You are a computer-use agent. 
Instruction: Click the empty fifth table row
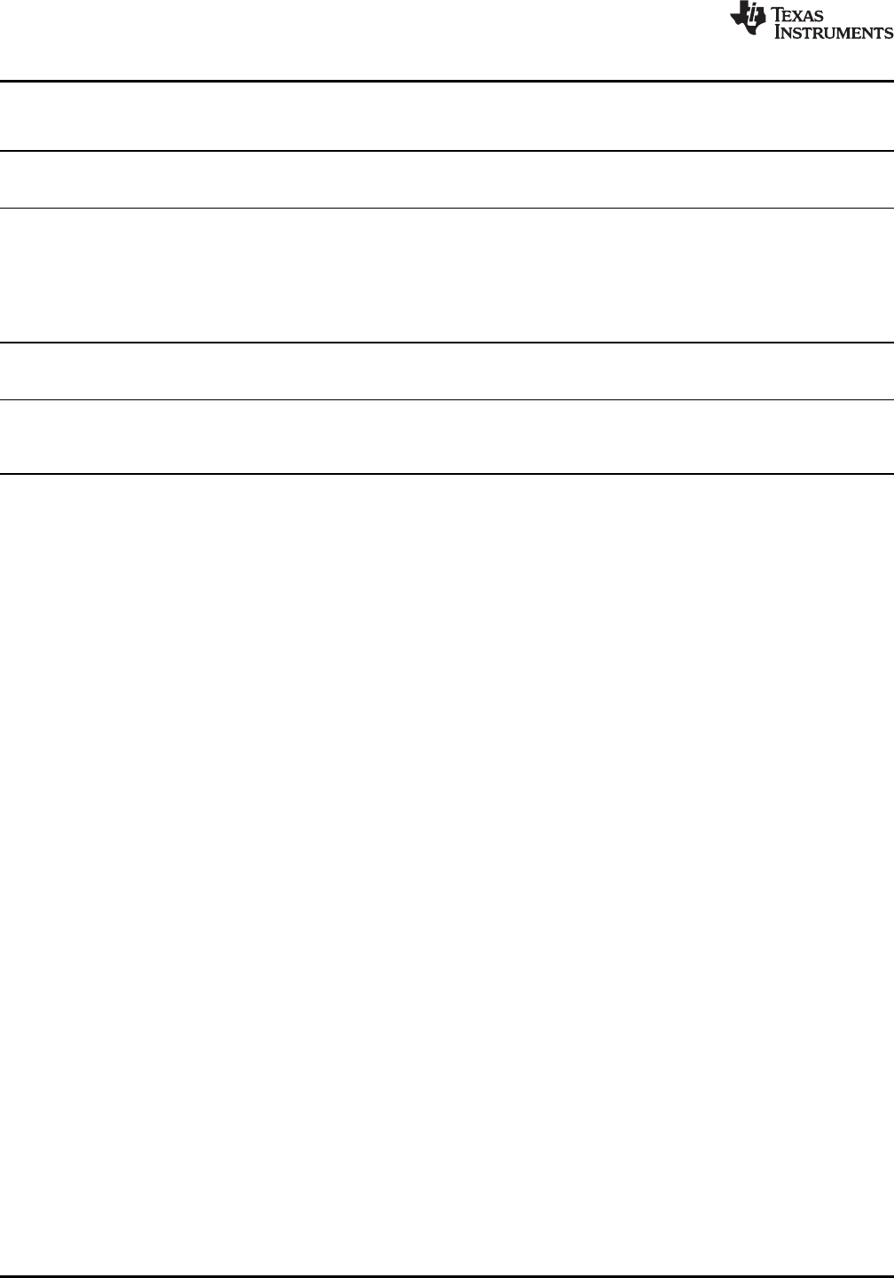tap(447, 438)
